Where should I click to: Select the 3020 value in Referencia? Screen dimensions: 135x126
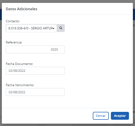click(x=54, y=50)
